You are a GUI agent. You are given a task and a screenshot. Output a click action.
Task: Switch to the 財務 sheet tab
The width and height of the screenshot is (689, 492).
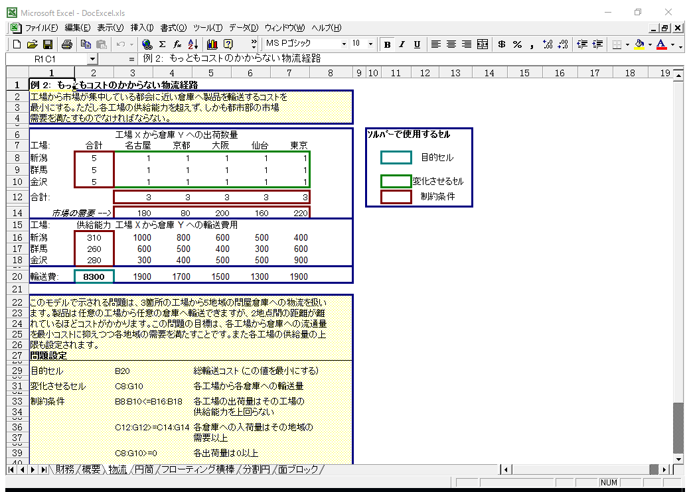point(64,469)
